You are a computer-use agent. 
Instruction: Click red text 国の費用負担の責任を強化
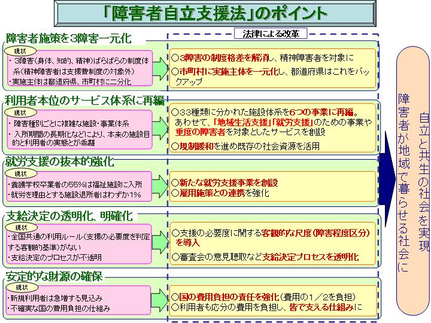229,297
